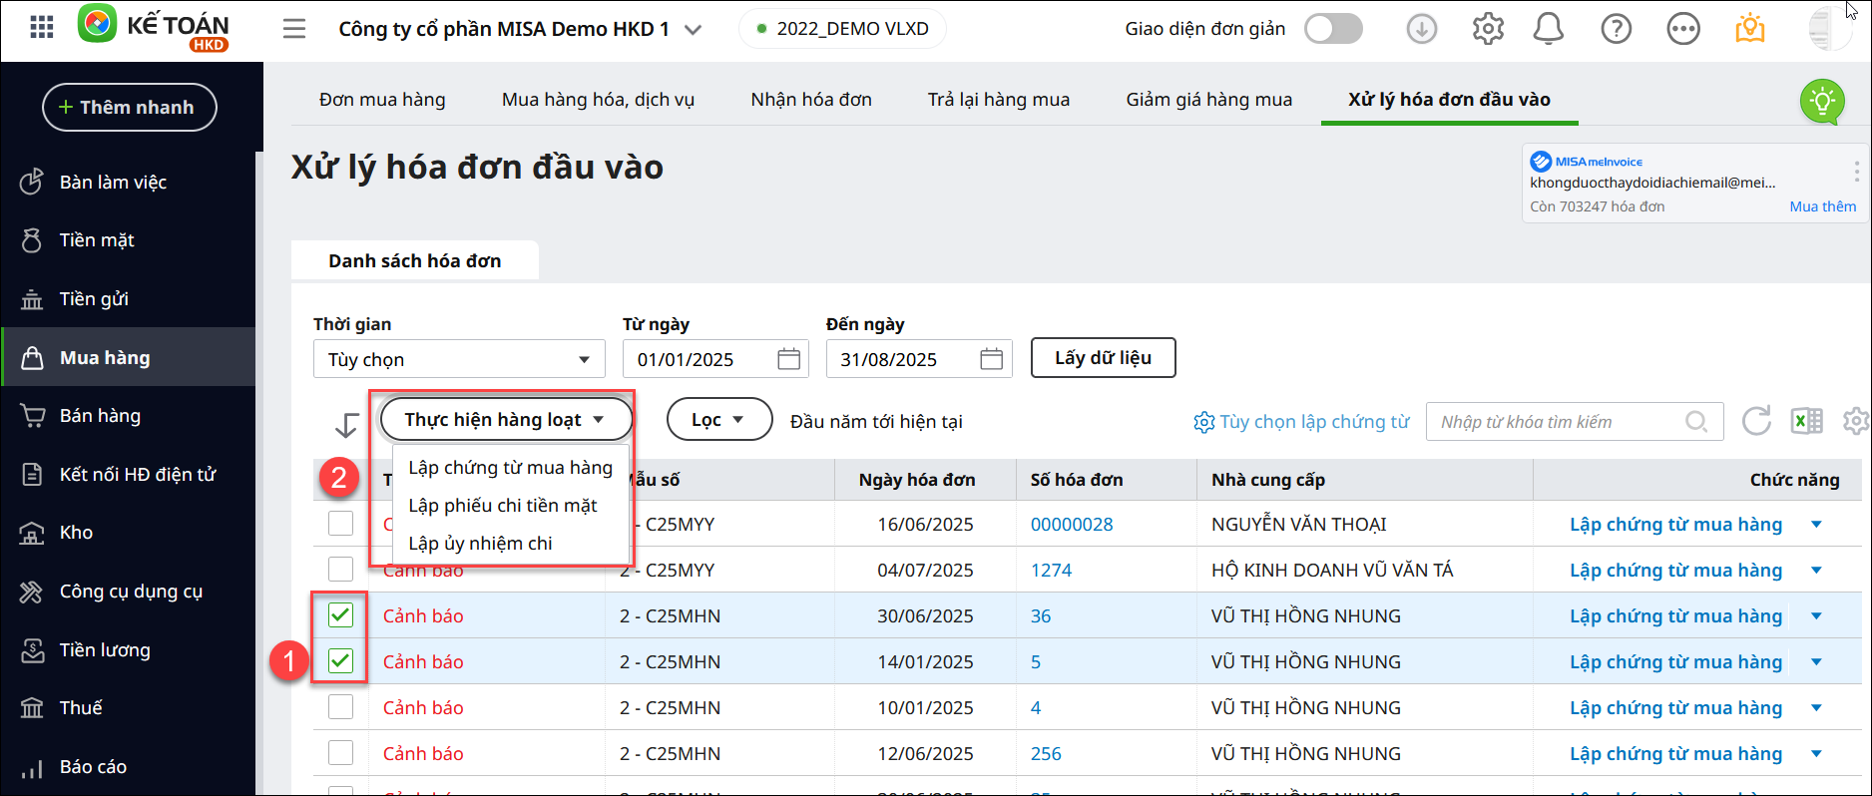Open the Thực hiện hàng loạt dropdown
The width and height of the screenshot is (1872, 796).
tap(506, 419)
